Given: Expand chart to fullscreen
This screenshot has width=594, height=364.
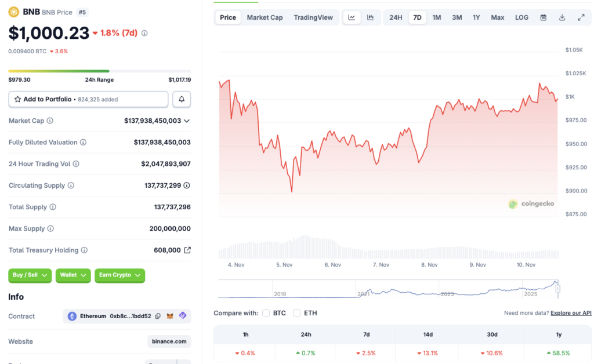Looking at the screenshot, I should [581, 17].
